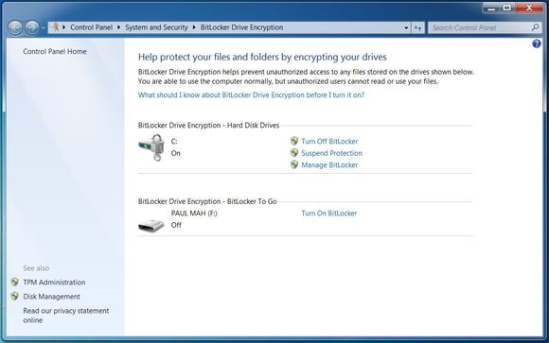The height and width of the screenshot is (343, 549).
Task: Select Control Panel breadcrumb item
Action: [x=92, y=27]
